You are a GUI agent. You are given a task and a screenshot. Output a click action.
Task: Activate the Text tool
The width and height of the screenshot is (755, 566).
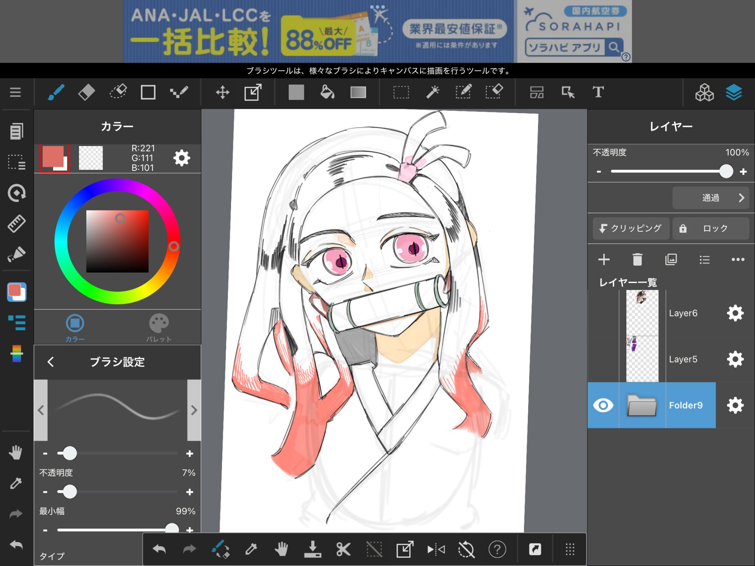[598, 92]
